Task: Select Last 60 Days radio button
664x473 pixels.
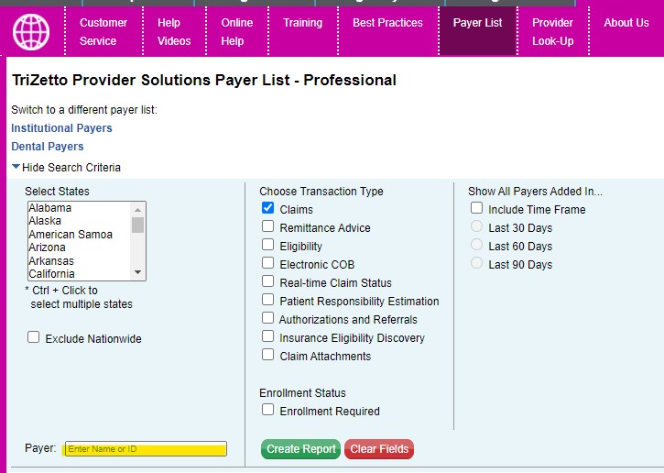Action: click(x=477, y=245)
